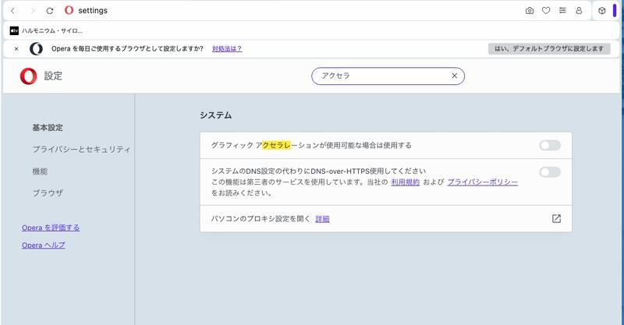The height and width of the screenshot is (325, 624).
Task: Set Opera as default browser button
Action: click(x=549, y=48)
